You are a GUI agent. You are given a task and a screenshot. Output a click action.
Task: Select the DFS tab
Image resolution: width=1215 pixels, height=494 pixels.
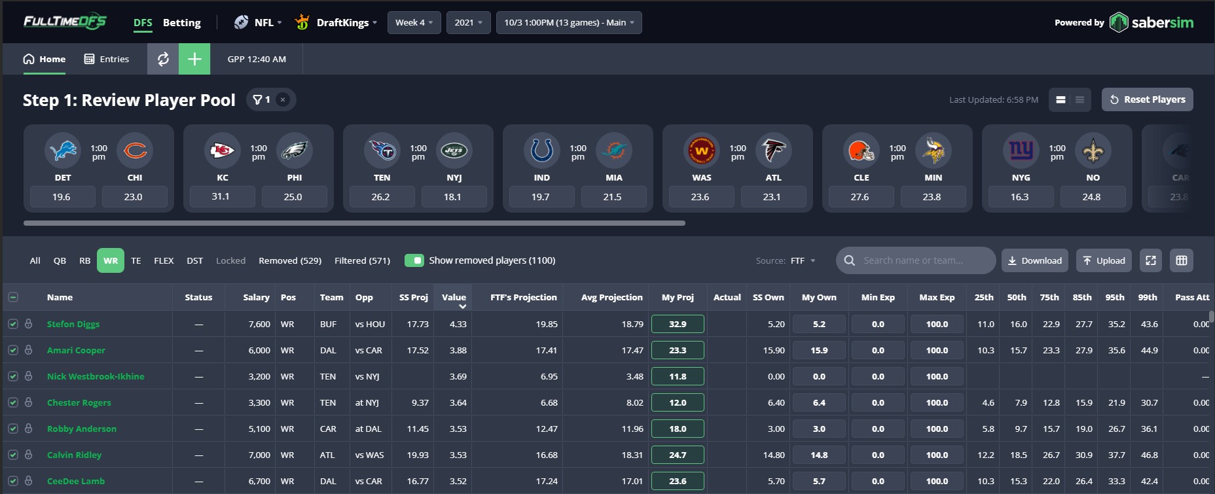(143, 22)
